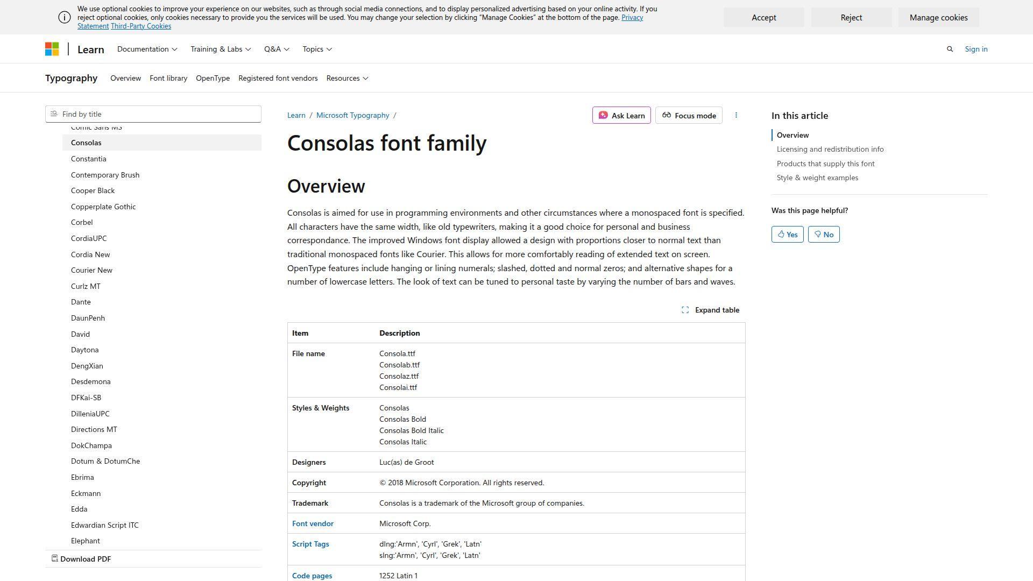The width and height of the screenshot is (1033, 581).
Task: Click the Find by title field
Action: tap(153, 114)
